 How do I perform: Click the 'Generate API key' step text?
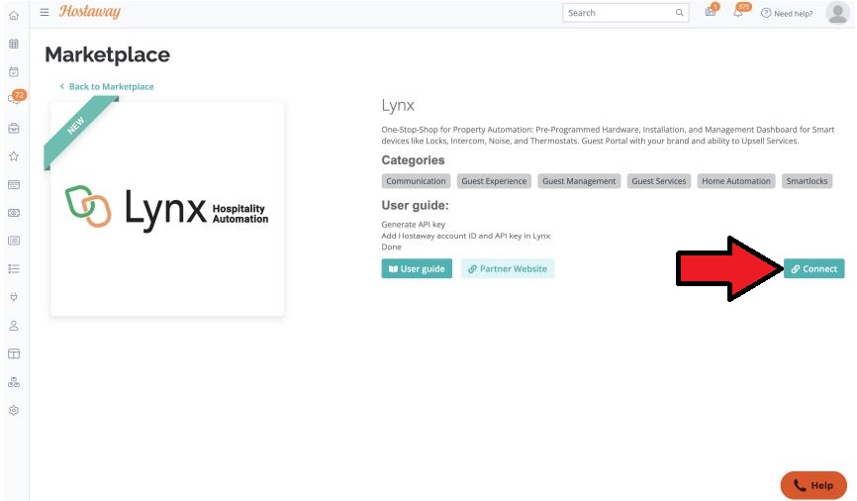pyautogui.click(x=414, y=224)
